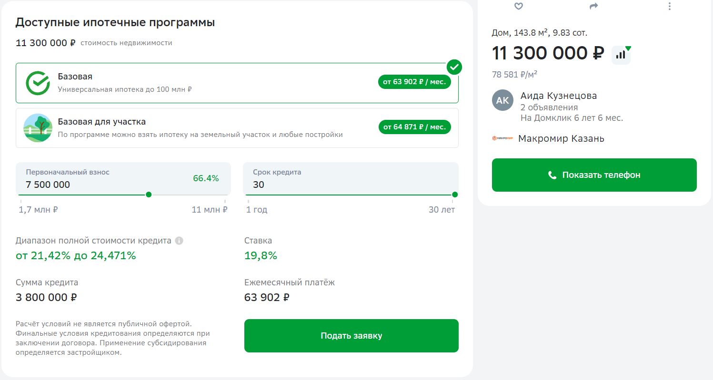Click the Первоначальный взнос amount field
Screen dimensions: 713x380
click(x=95, y=185)
